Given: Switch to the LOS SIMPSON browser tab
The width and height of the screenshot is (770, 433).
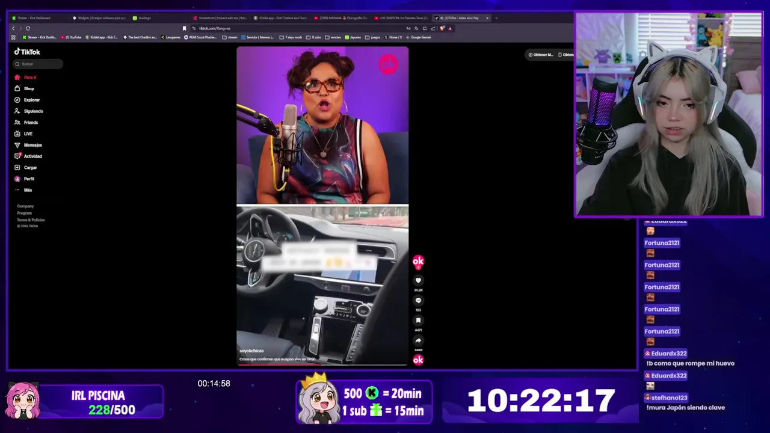Looking at the screenshot, I should (401, 18).
